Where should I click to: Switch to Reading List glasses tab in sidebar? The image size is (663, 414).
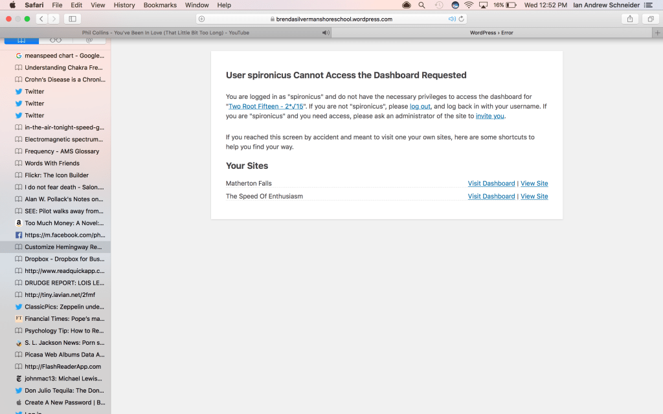coord(56,40)
